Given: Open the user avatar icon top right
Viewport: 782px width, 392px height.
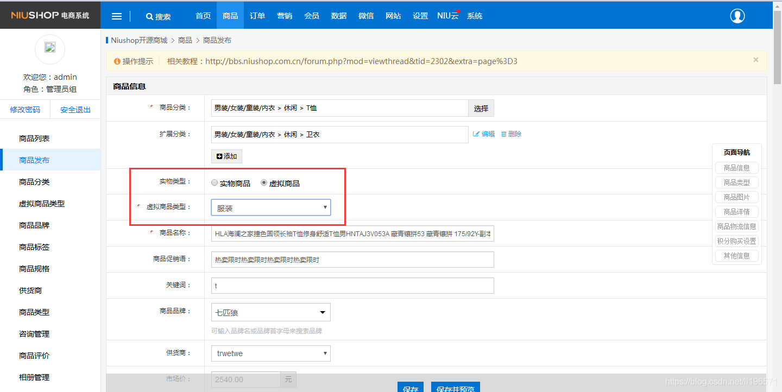Looking at the screenshot, I should (x=737, y=16).
